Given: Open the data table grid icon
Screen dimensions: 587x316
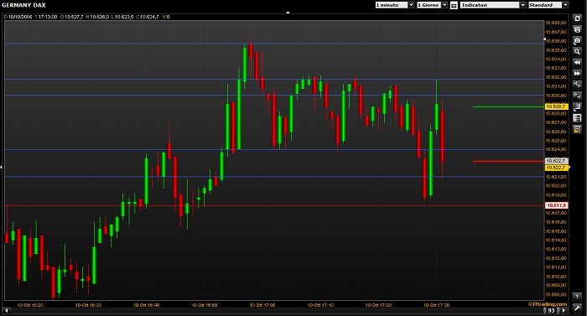Looking at the screenshot, I should point(577,118).
